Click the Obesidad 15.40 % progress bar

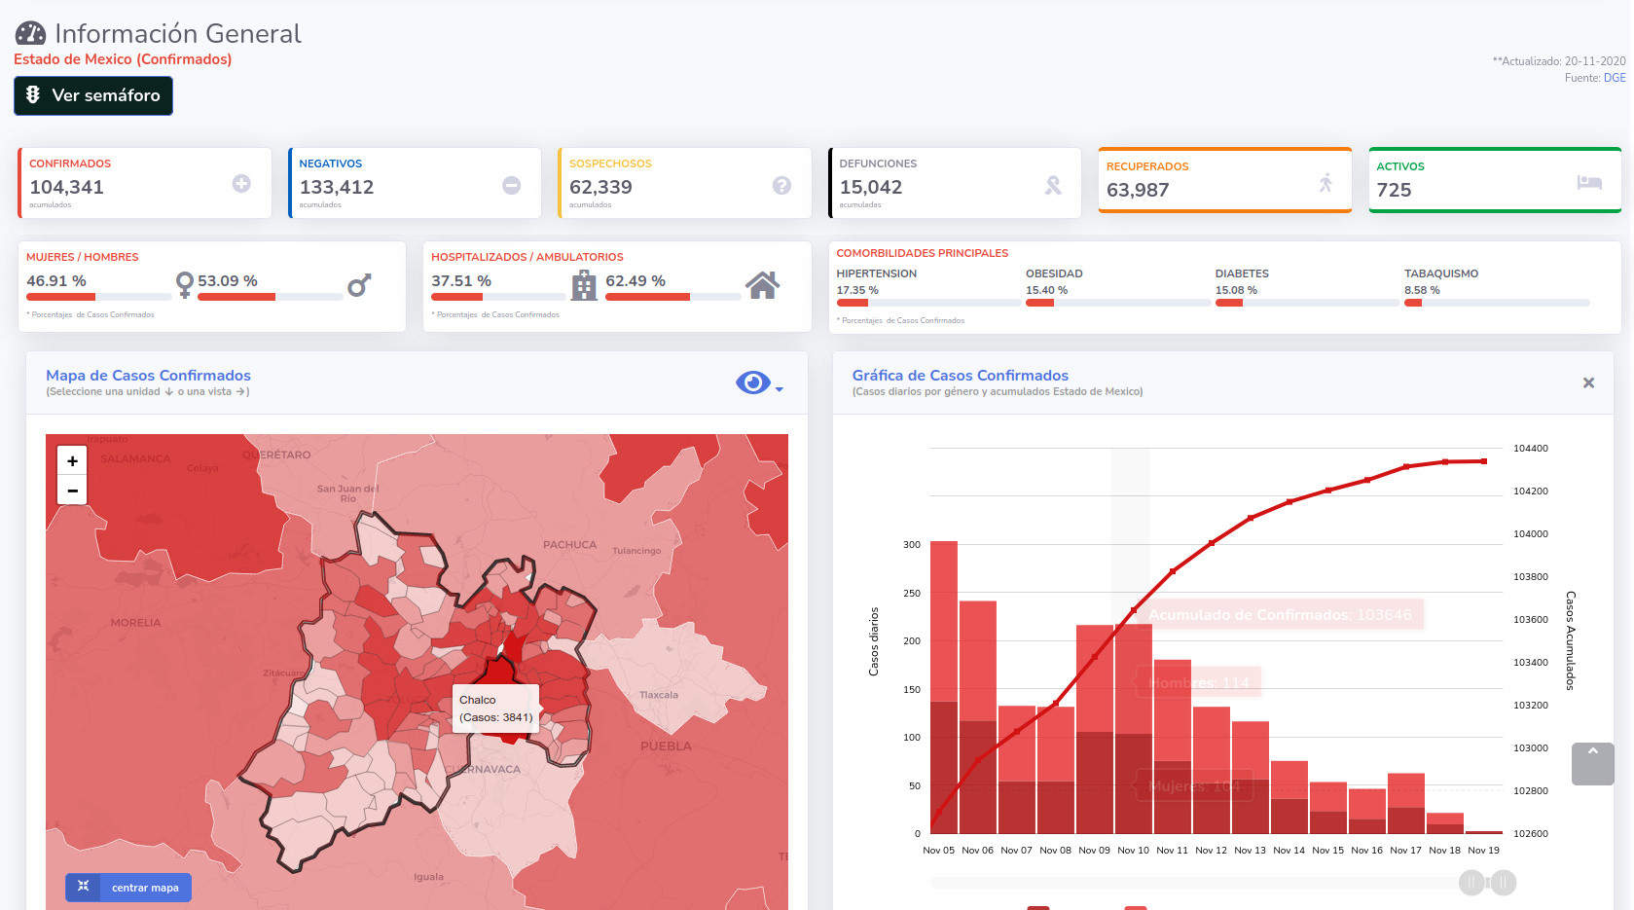coord(1116,303)
